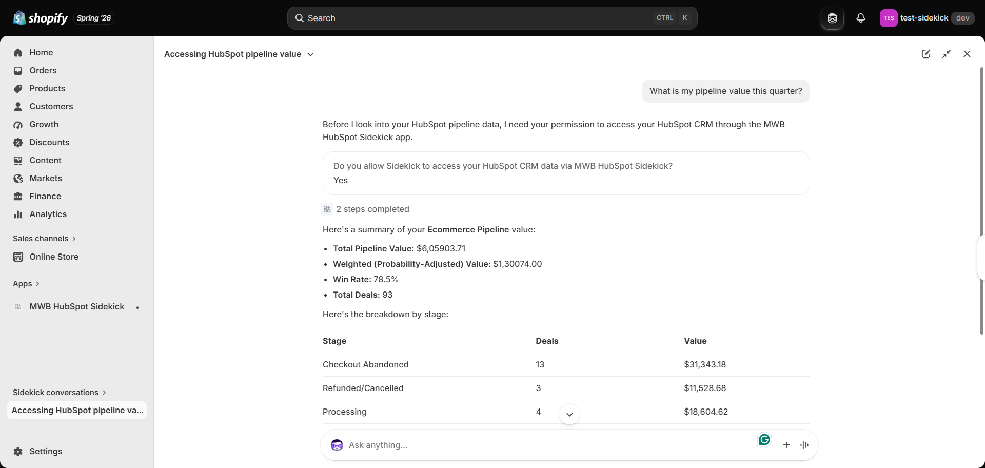Click the Sidekick avatar in the input box
The height and width of the screenshot is (468, 985).
pyautogui.click(x=337, y=445)
